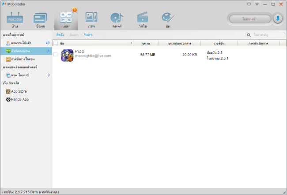Click the action column header
The height and width of the screenshot is (195, 287).
258,43
